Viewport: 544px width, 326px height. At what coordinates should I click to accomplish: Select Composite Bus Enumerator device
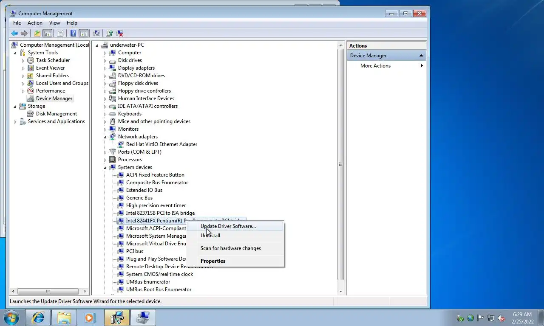coord(157,183)
